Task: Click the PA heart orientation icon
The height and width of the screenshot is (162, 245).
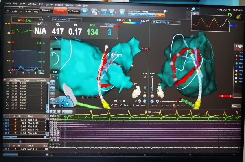Action: (x=136, y=92)
